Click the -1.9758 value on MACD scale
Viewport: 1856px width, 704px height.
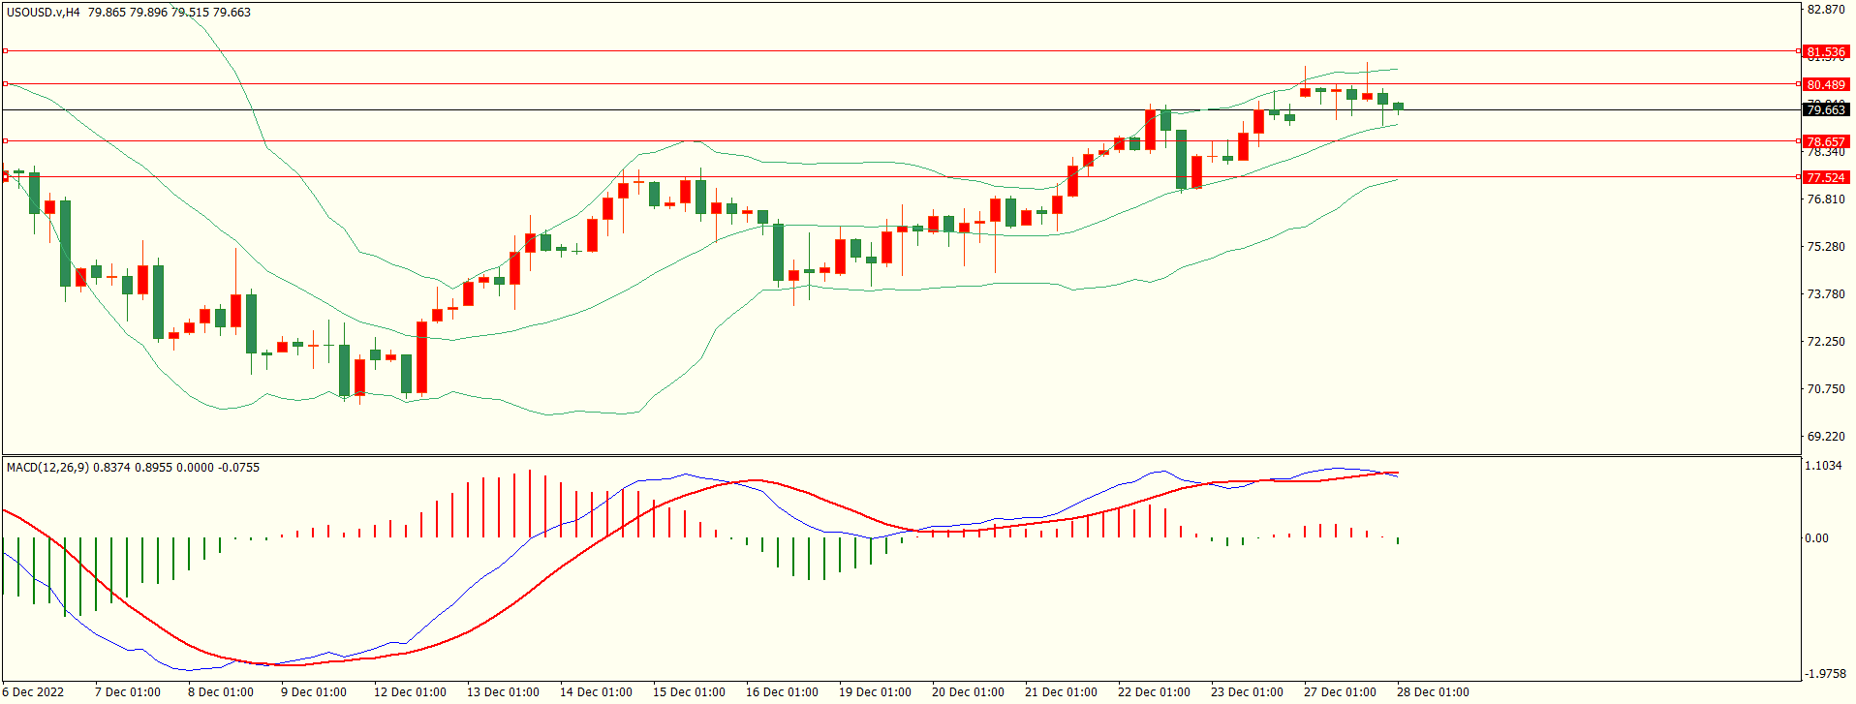[1825, 674]
